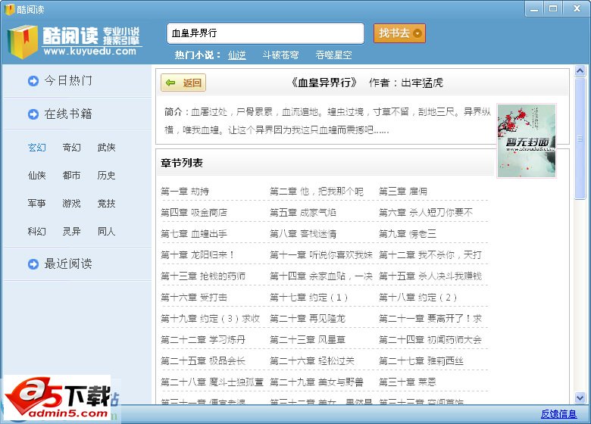The image size is (591, 424).
Task: Click the 返回 back button
Action: [183, 83]
